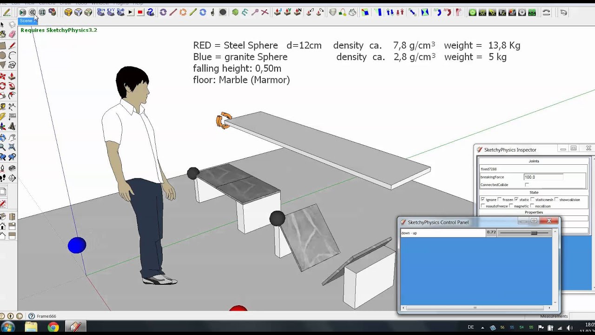Click the DE language indicator

471,328
